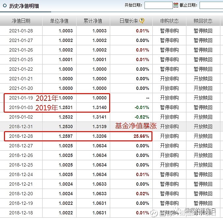Select date cell 2021-01-19
Screen dimensions: 223x220
coord(21,98)
